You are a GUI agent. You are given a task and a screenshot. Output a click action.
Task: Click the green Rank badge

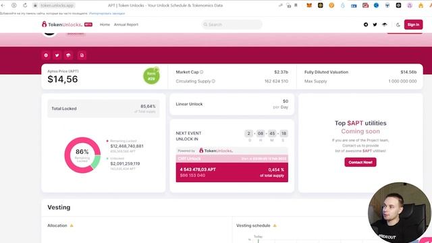coord(151,76)
